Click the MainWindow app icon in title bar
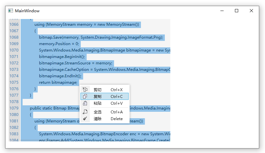The image size is (265, 153). point(10,11)
